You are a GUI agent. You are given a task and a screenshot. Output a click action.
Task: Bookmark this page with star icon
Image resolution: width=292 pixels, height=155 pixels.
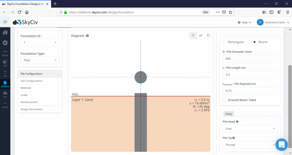tap(230, 12)
